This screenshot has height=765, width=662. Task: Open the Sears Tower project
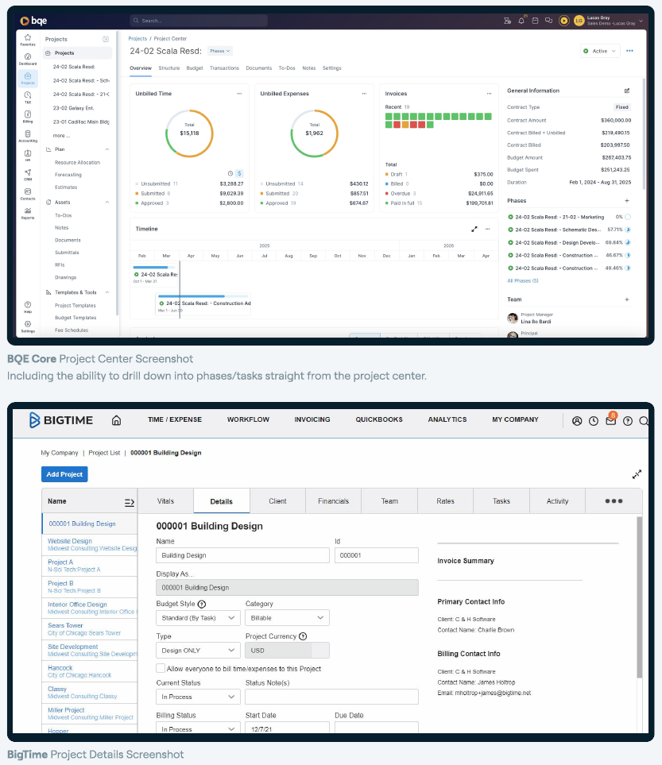click(65, 625)
